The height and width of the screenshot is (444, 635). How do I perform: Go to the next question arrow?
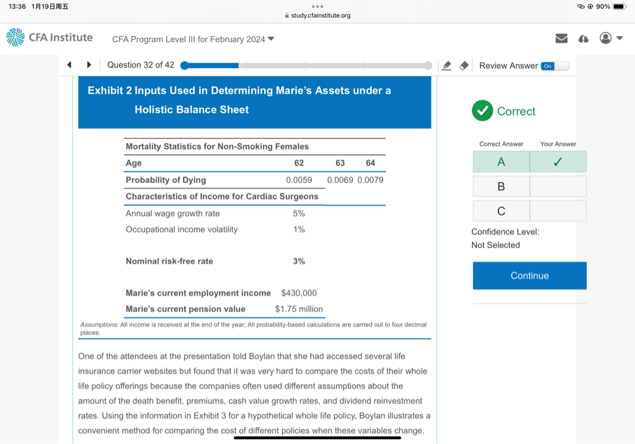(89, 65)
